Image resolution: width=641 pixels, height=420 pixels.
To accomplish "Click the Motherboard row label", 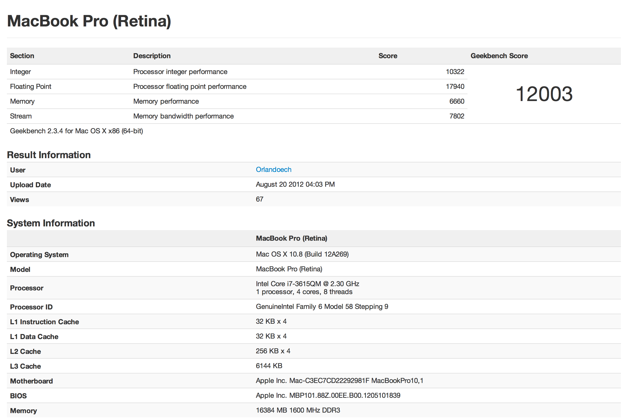I will [31, 381].
